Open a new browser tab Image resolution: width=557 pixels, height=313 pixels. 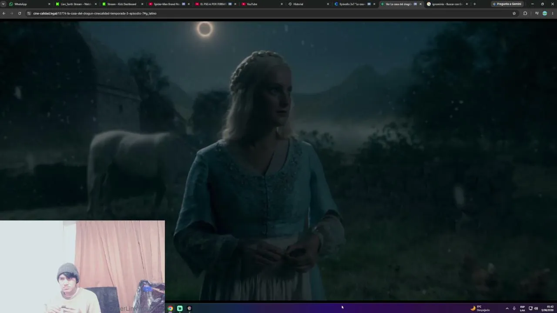click(474, 4)
